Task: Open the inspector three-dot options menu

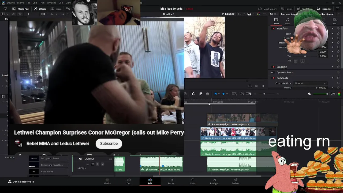Action: click(339, 14)
